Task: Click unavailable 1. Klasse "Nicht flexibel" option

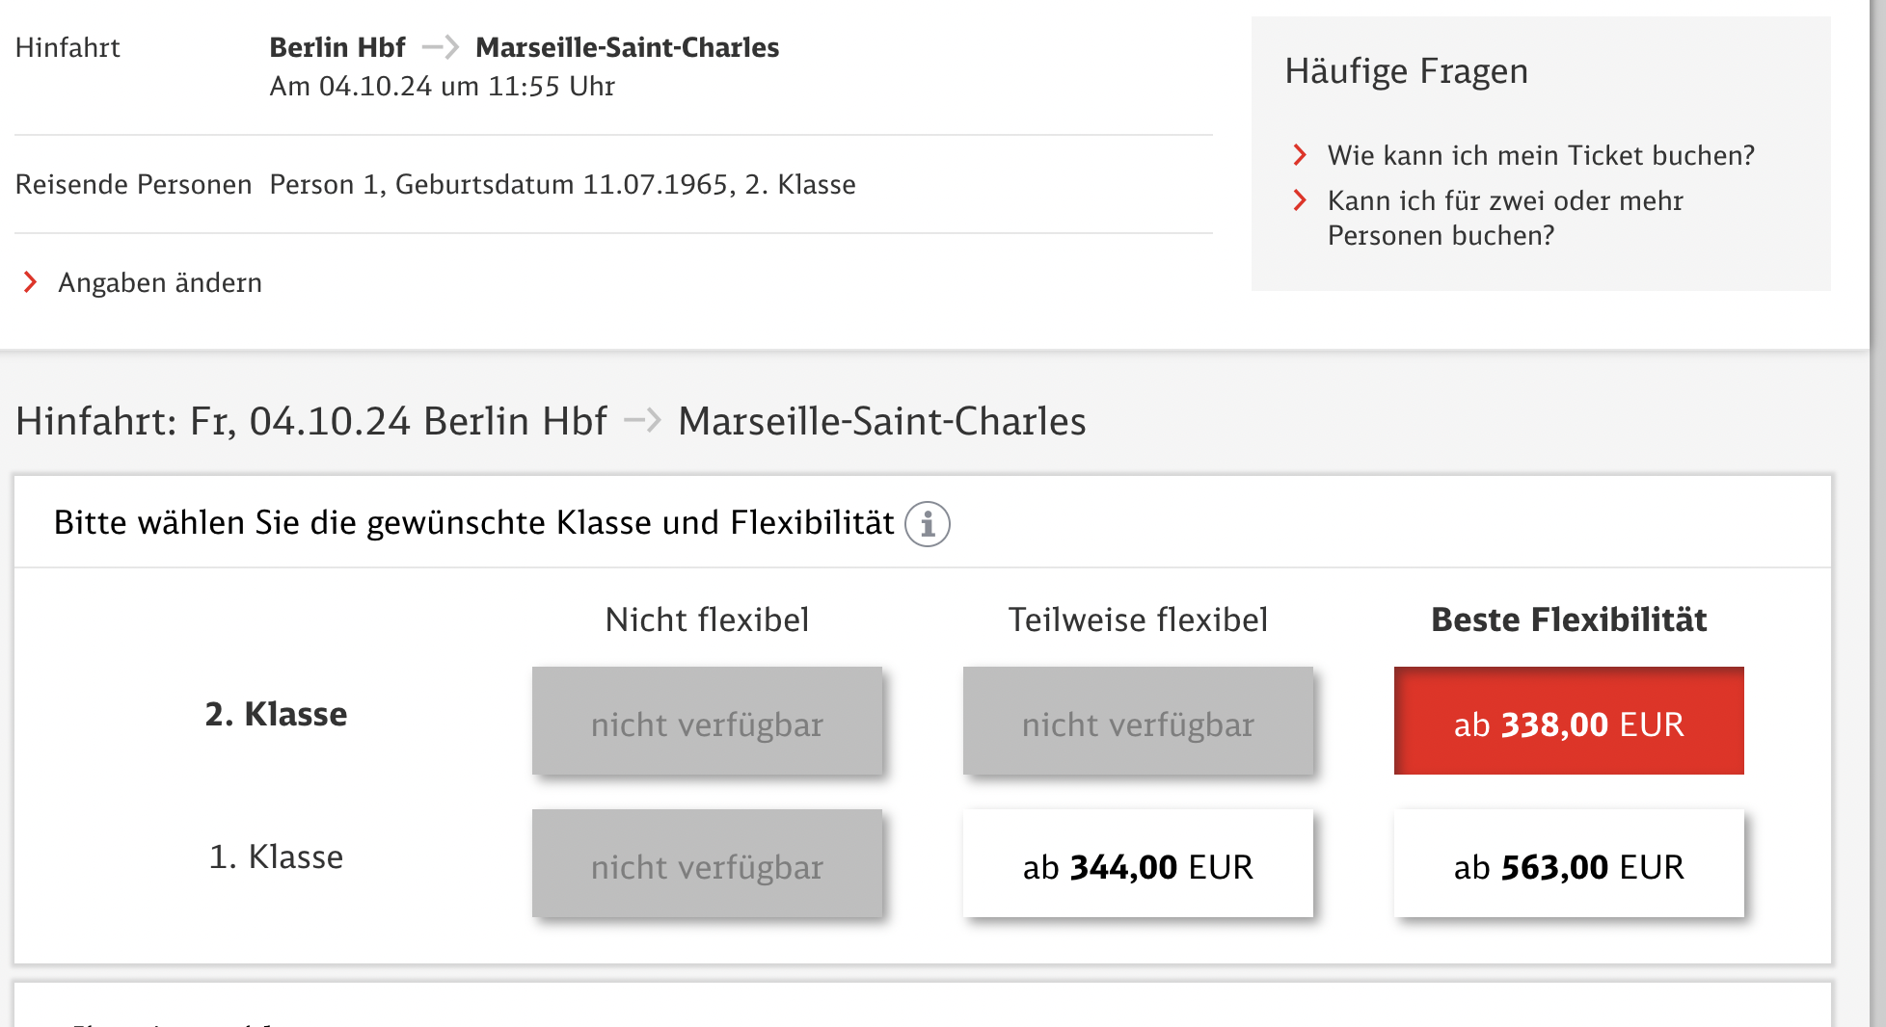Action: (707, 864)
